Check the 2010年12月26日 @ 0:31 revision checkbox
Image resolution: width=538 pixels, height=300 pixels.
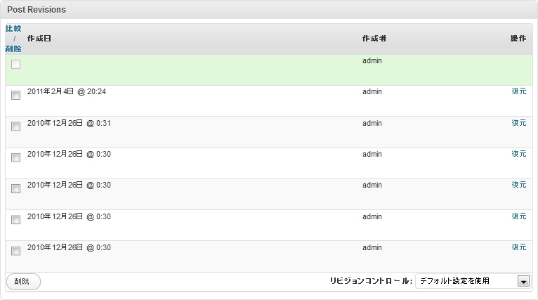[15, 126]
